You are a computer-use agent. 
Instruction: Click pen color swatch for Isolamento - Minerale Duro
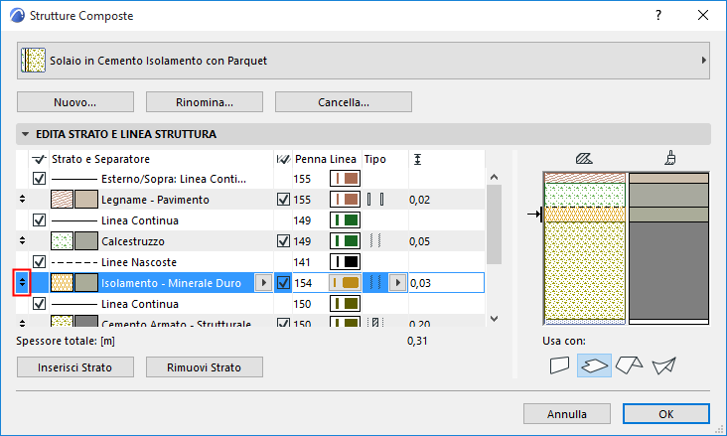pyautogui.click(x=345, y=282)
